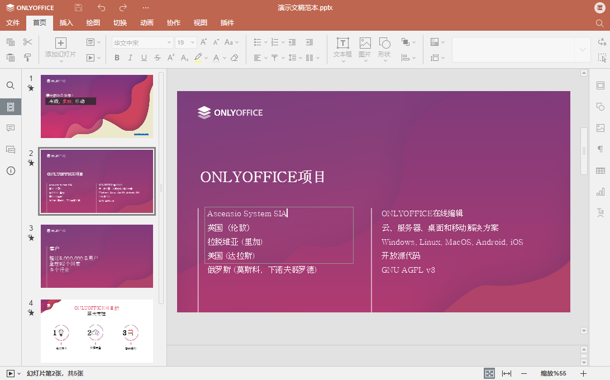This screenshot has width=610, height=380.
Task: Expand the slide theme gallery arrow
Action: (x=583, y=49)
